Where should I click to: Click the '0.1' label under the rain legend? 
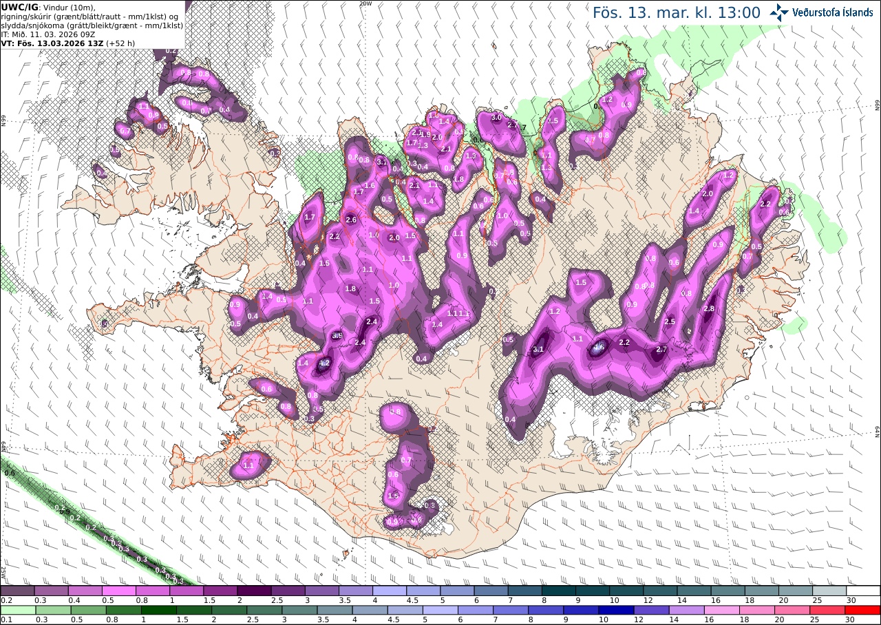(6, 619)
